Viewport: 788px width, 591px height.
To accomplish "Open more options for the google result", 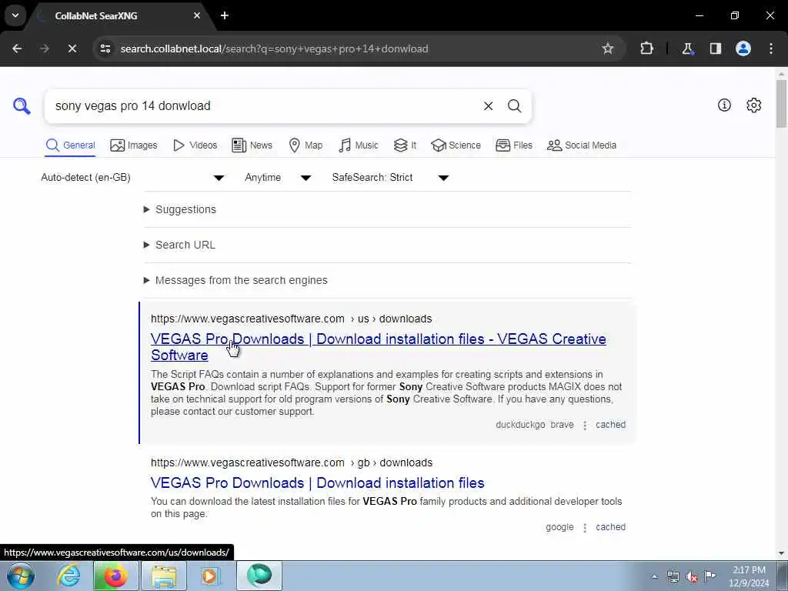I will pos(585,528).
